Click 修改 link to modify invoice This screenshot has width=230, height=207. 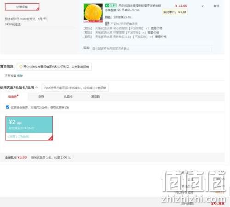point(20,76)
